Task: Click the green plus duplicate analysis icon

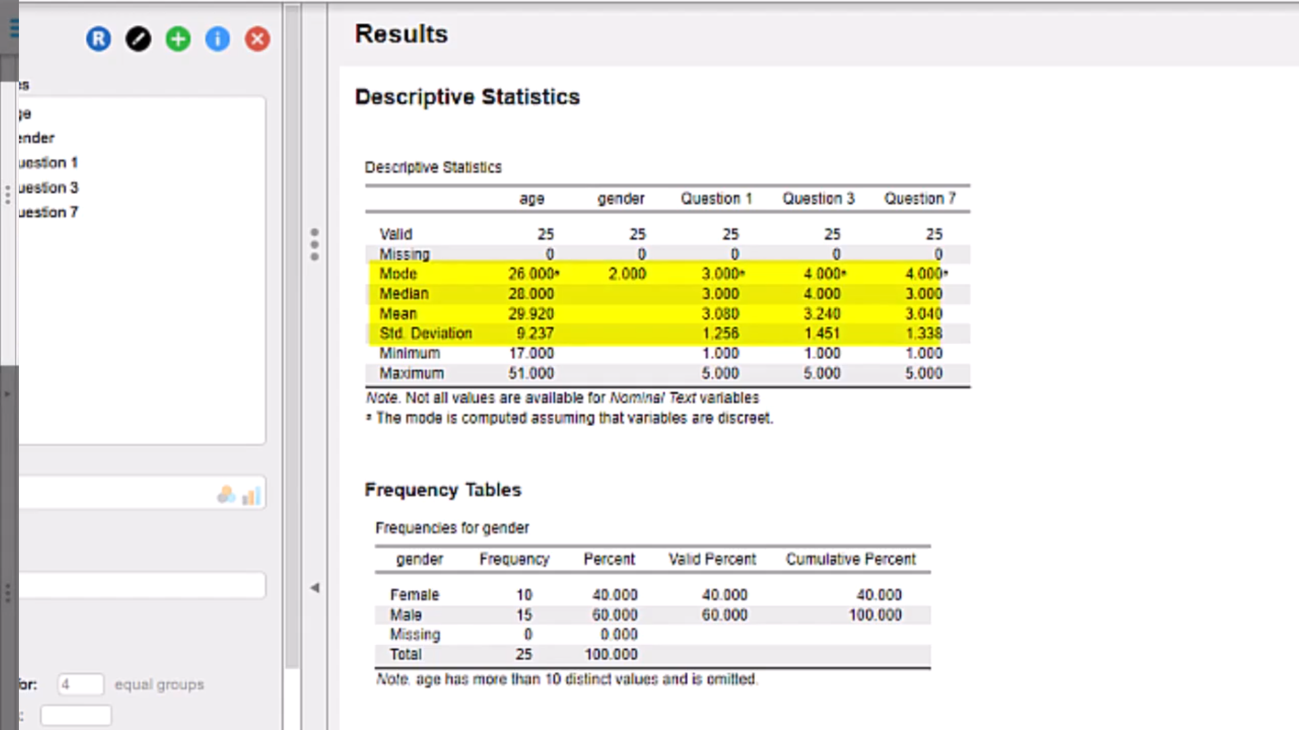Action: 178,39
